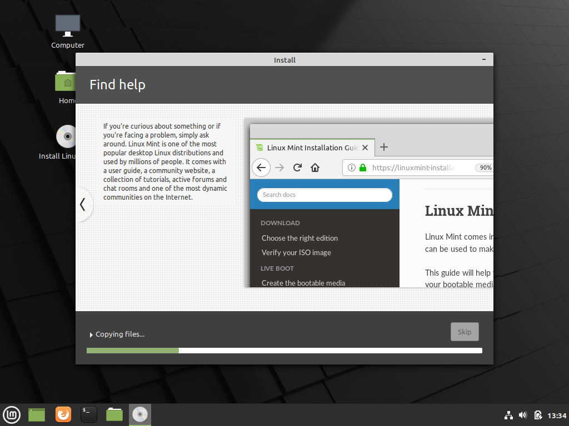The width and height of the screenshot is (569, 426).
Task: Select the installer disc icon on the taskbar
Action: [139, 414]
